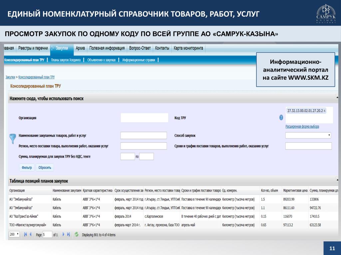This screenshot has height=255, width=341.
Task: Go to last page arrow icon
Action: (x=69, y=234)
